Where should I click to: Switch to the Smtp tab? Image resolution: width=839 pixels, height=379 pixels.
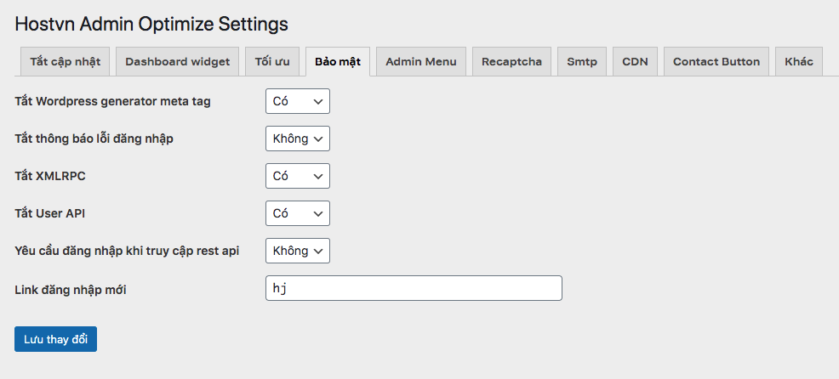click(582, 61)
